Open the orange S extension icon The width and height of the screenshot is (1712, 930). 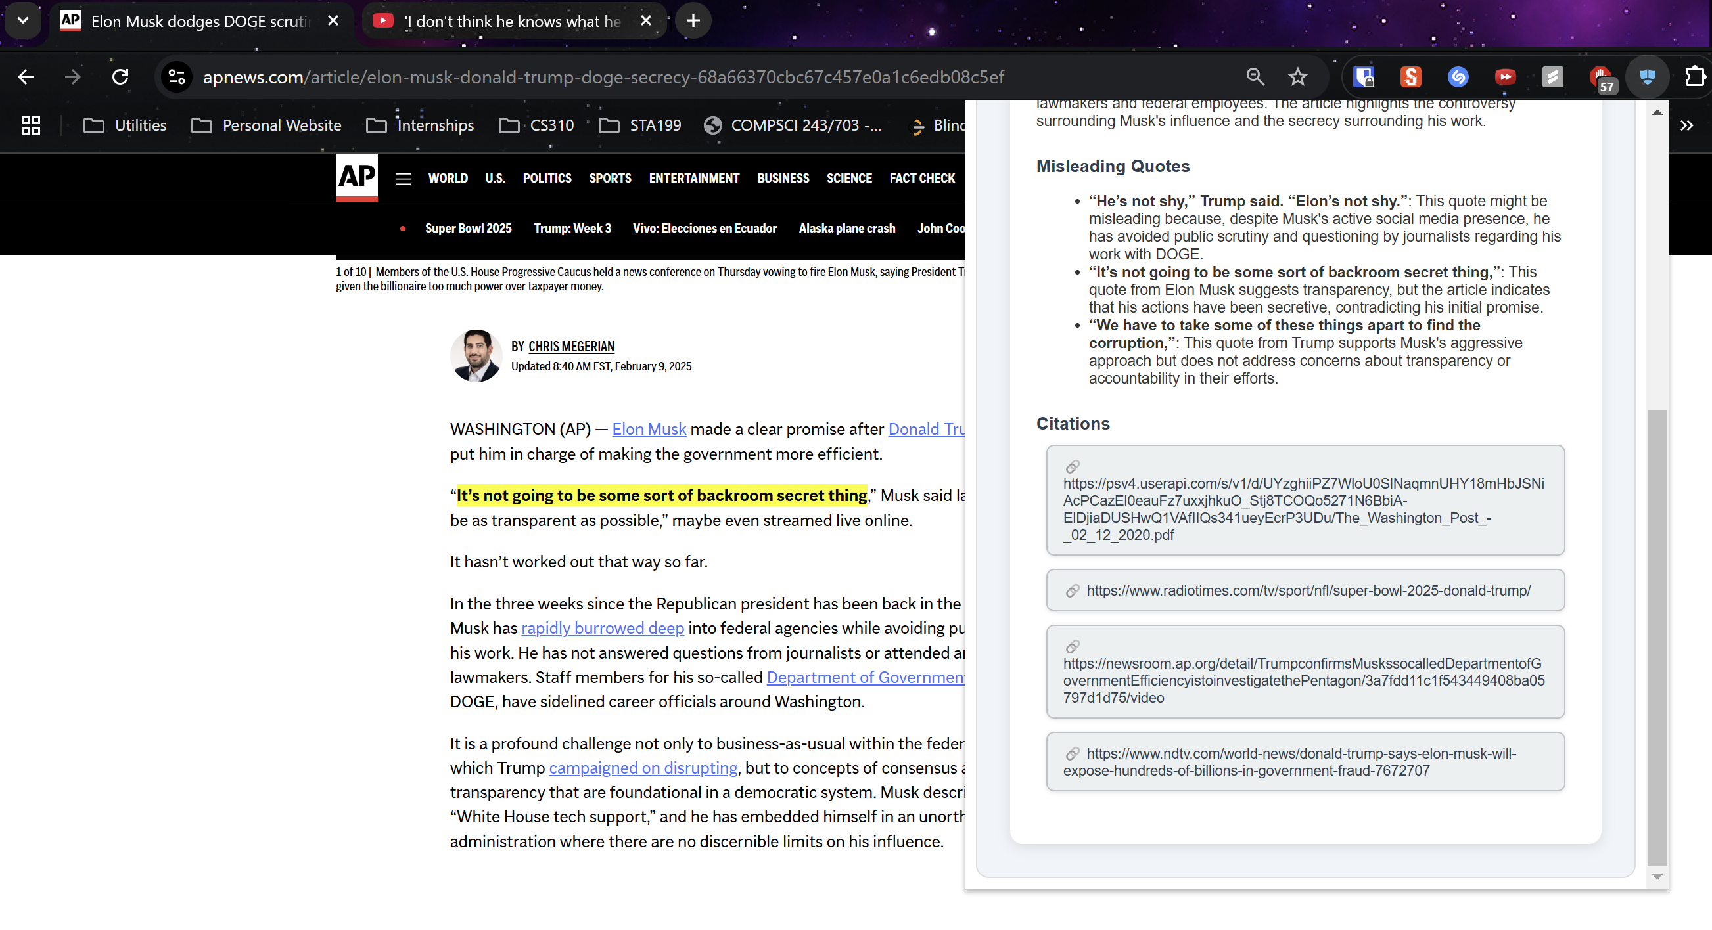[x=1410, y=77]
